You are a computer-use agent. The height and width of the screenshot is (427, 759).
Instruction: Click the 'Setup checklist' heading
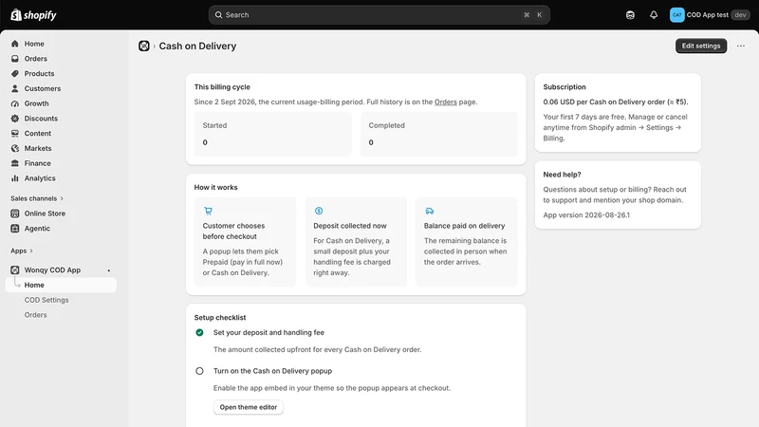tap(220, 318)
